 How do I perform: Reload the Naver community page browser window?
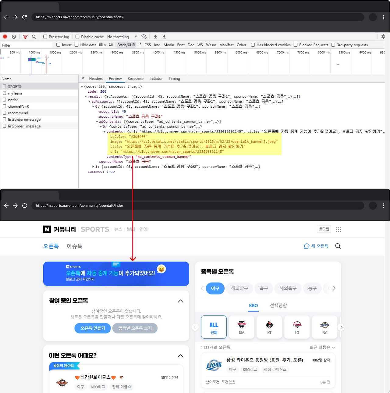25,205
